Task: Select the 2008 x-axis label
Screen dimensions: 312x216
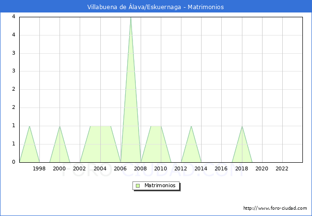Action: click(141, 168)
